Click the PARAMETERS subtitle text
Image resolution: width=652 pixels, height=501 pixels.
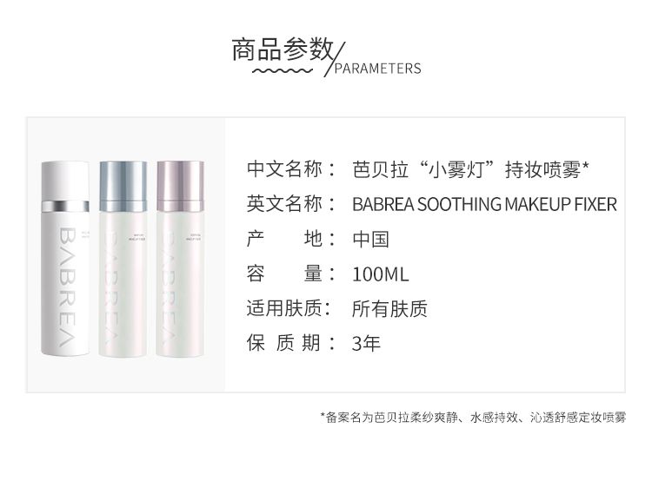click(x=377, y=69)
